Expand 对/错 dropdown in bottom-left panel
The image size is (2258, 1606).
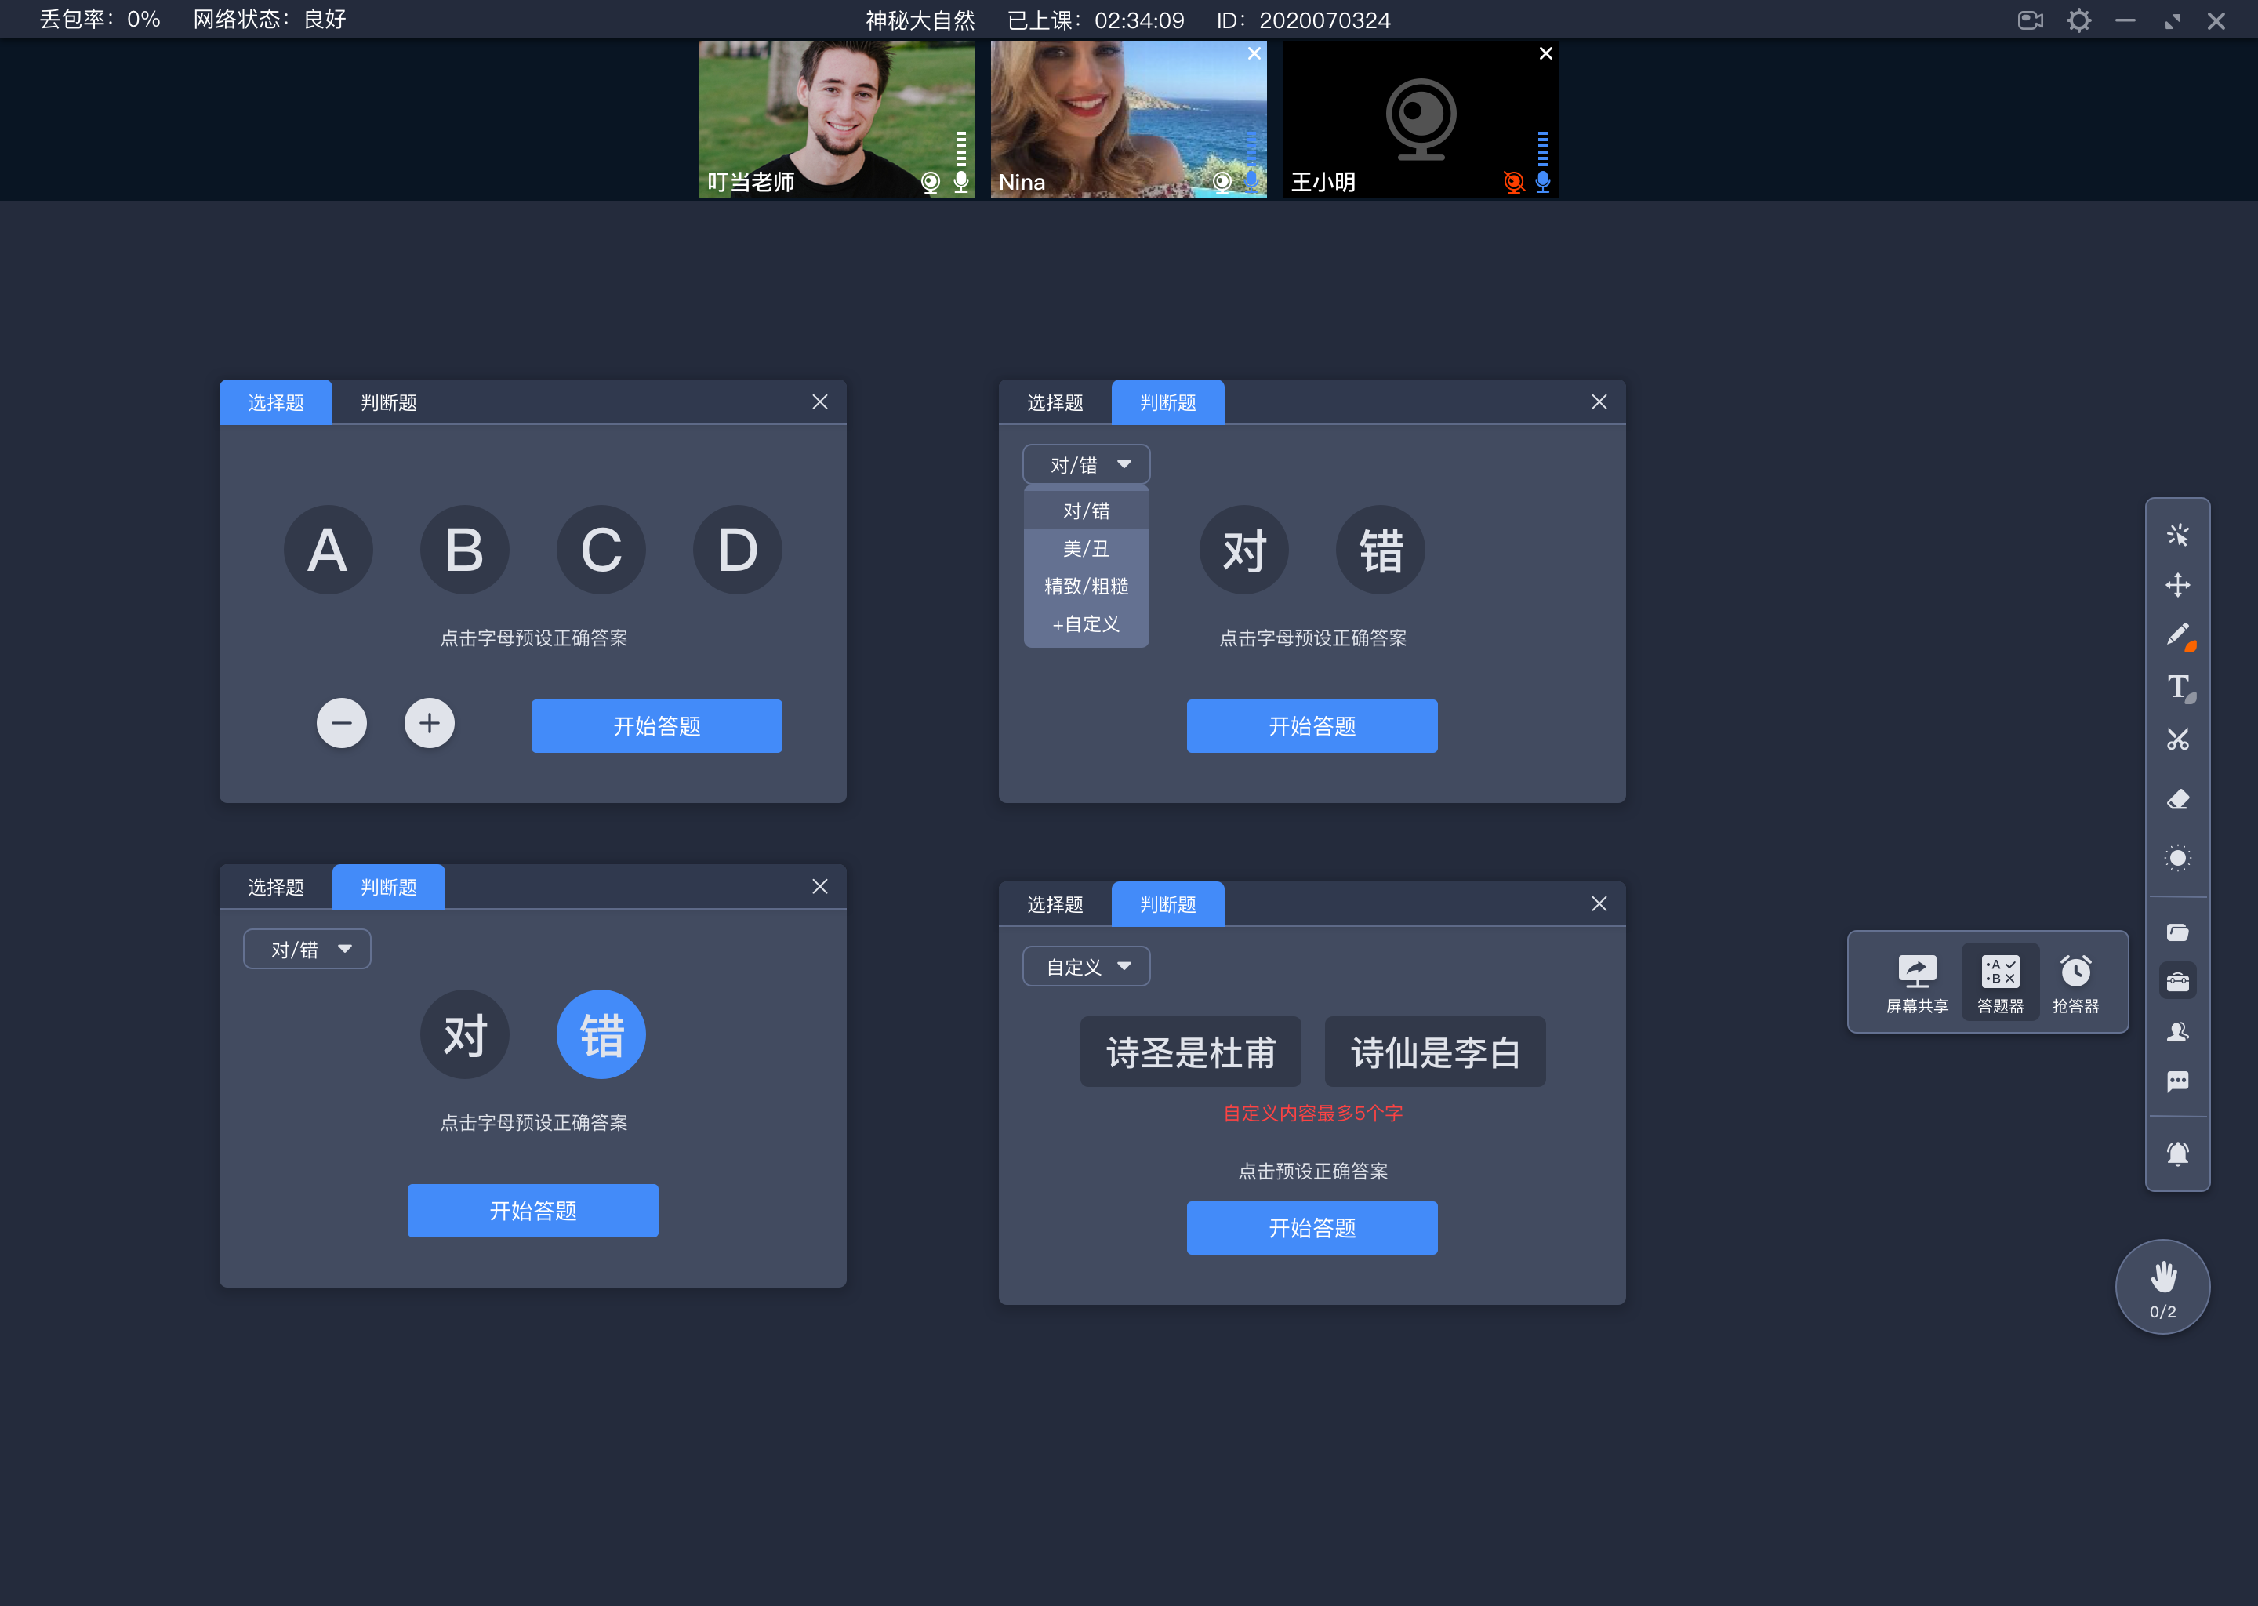click(x=306, y=947)
